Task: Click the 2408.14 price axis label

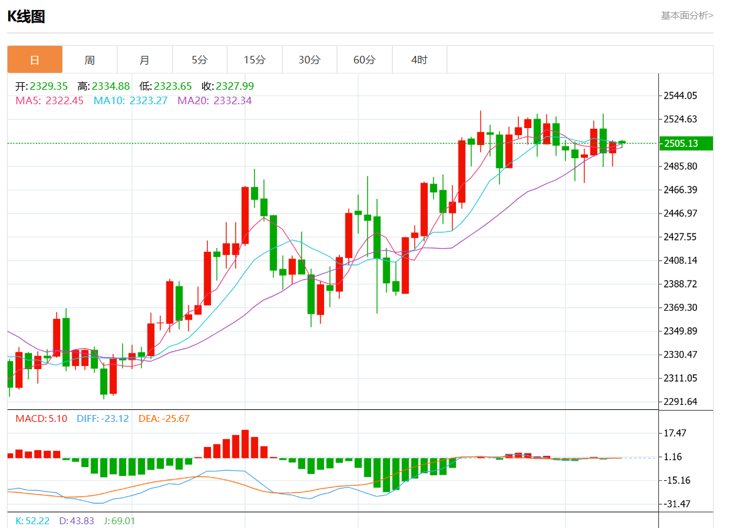Action: click(x=680, y=261)
